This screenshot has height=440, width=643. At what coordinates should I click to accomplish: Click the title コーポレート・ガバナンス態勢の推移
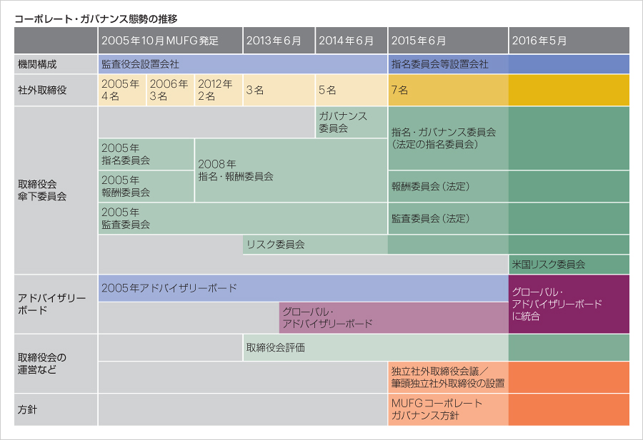coord(96,19)
